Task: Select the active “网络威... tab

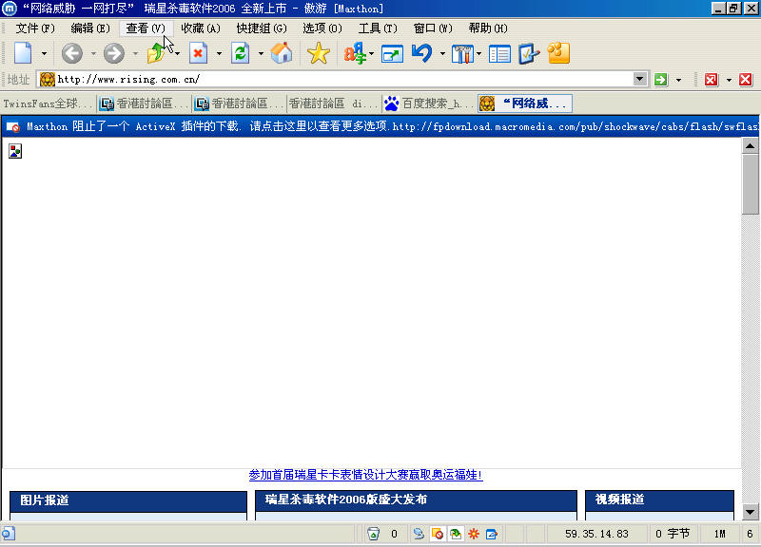Action: (525, 104)
